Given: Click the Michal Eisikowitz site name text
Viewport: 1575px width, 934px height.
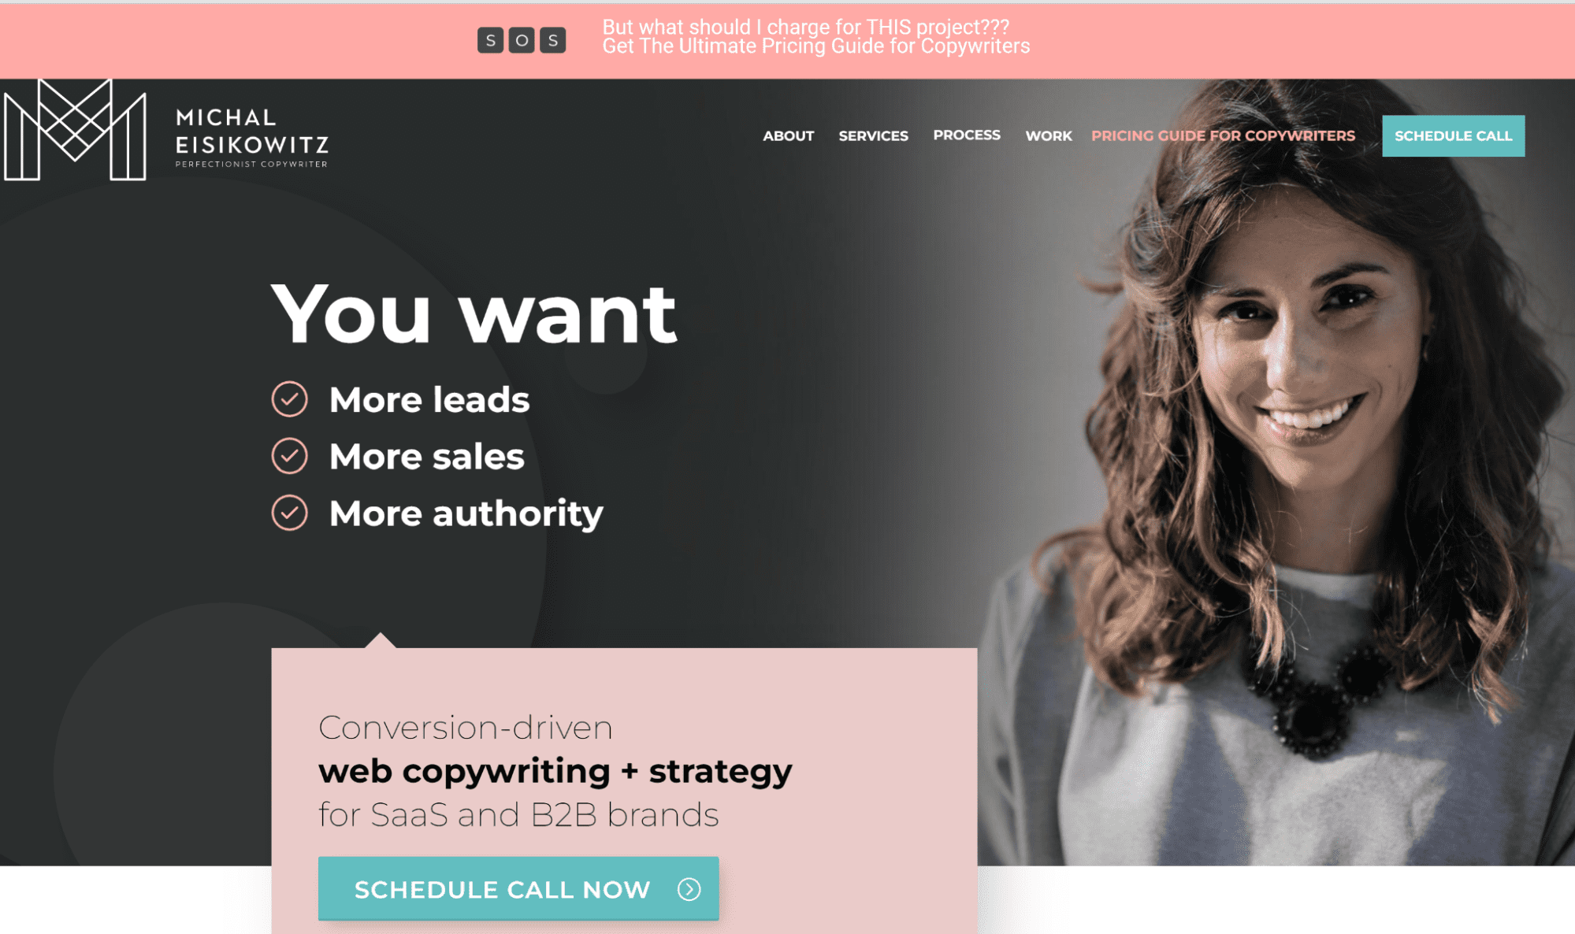Looking at the screenshot, I should [251, 132].
